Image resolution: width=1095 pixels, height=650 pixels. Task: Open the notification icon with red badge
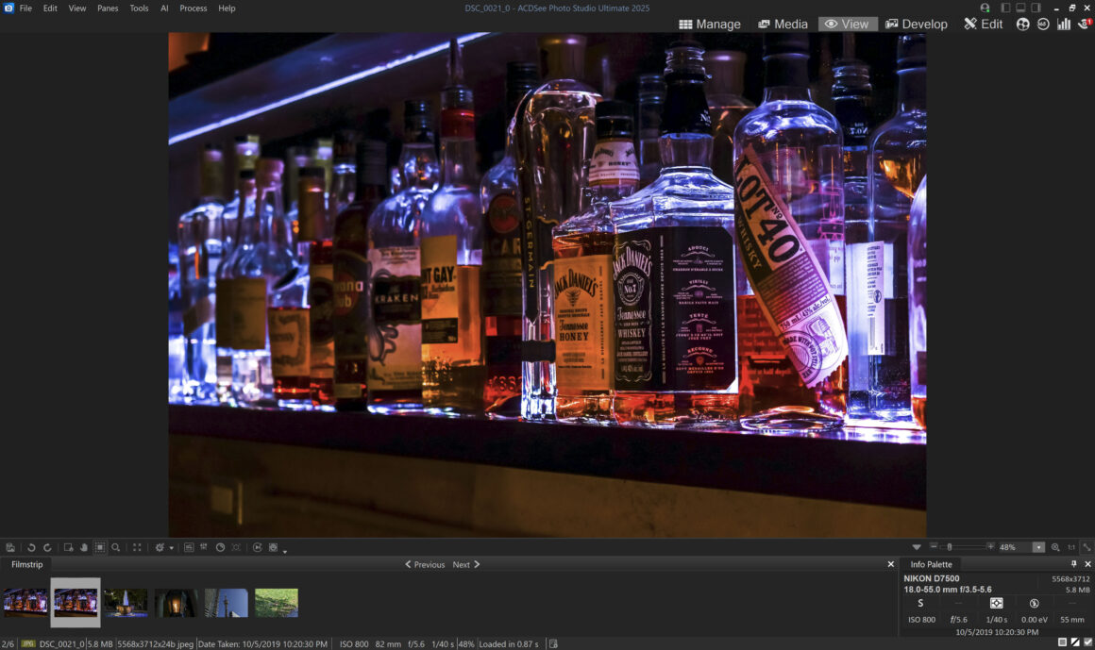pos(1085,24)
